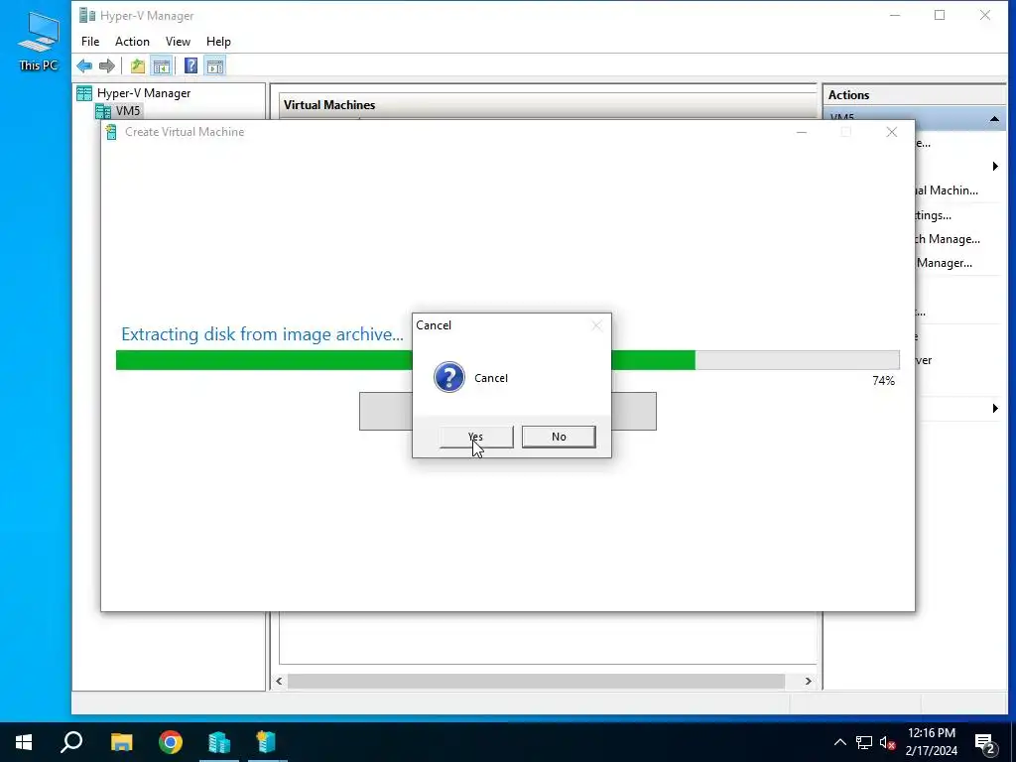Click the 74% progress value text
1016x762 pixels.
(x=883, y=380)
